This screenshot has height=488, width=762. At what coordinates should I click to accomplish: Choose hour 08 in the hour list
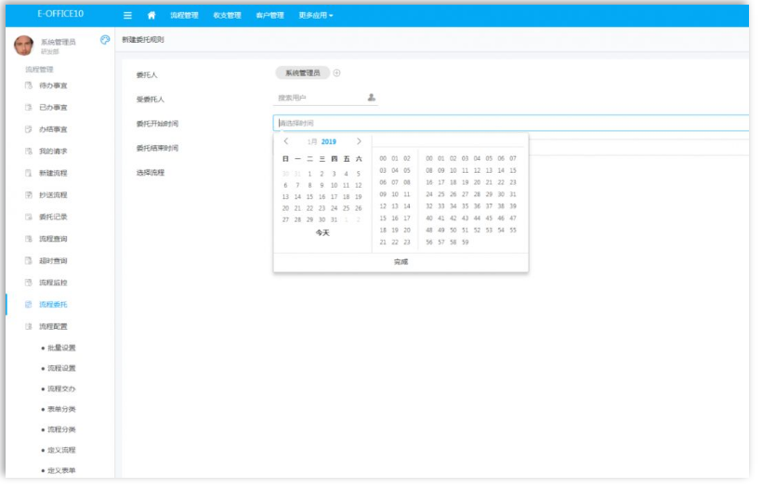click(407, 182)
